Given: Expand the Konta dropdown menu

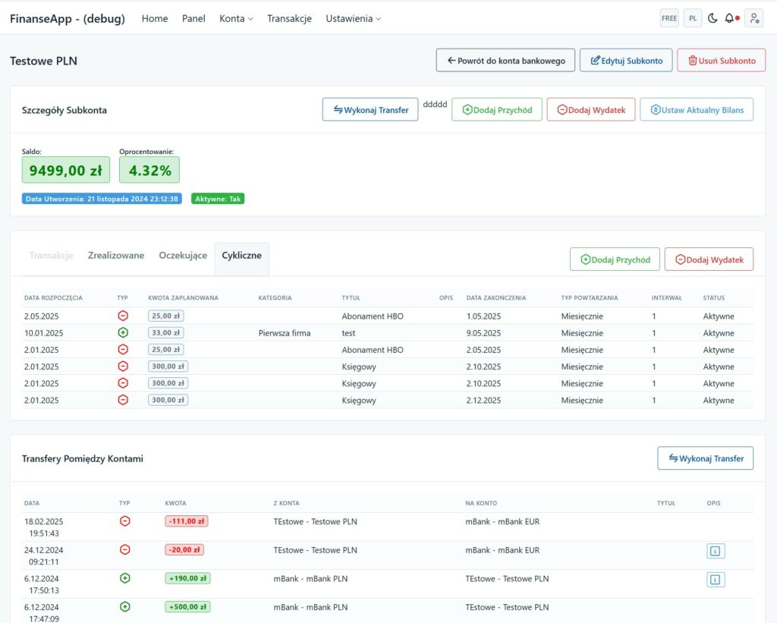Looking at the screenshot, I should click(236, 18).
